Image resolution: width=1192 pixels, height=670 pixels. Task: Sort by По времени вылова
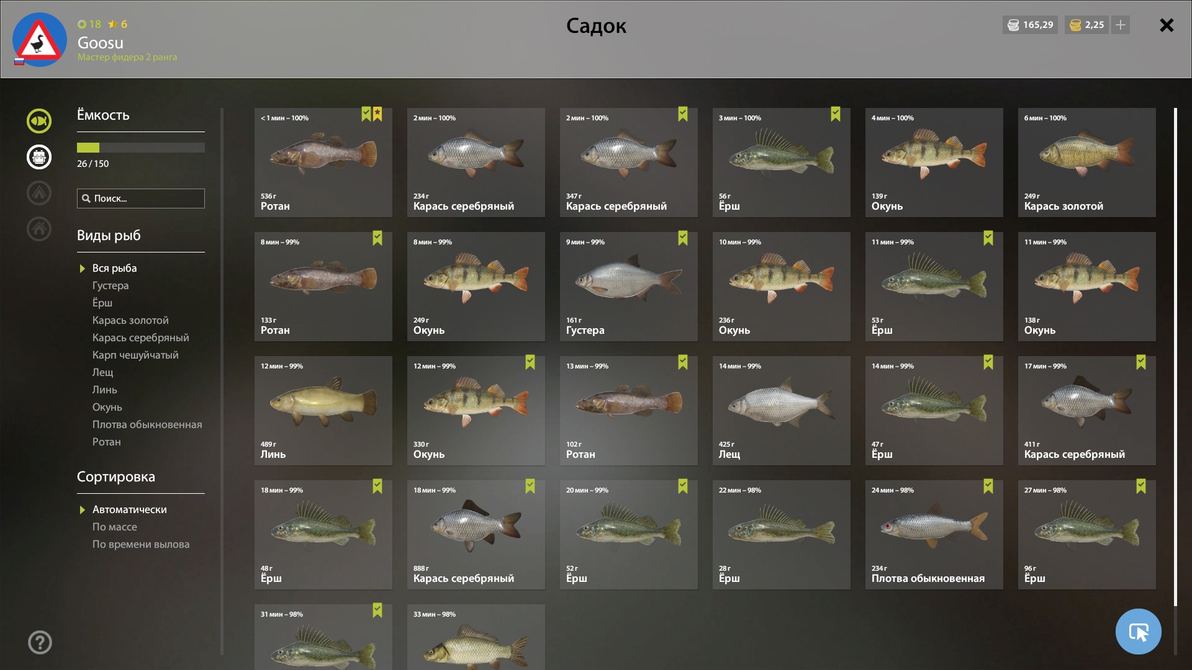(141, 544)
